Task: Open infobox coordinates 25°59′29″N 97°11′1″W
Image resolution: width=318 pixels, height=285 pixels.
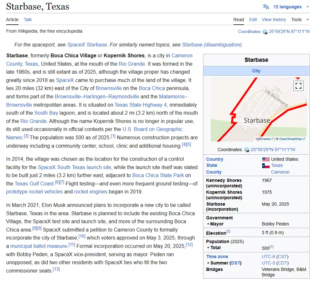Action: click(273, 150)
